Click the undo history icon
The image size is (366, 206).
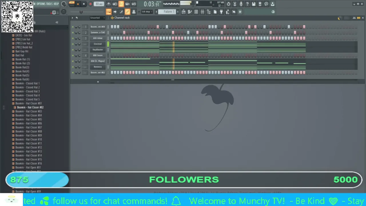click(x=228, y=4)
